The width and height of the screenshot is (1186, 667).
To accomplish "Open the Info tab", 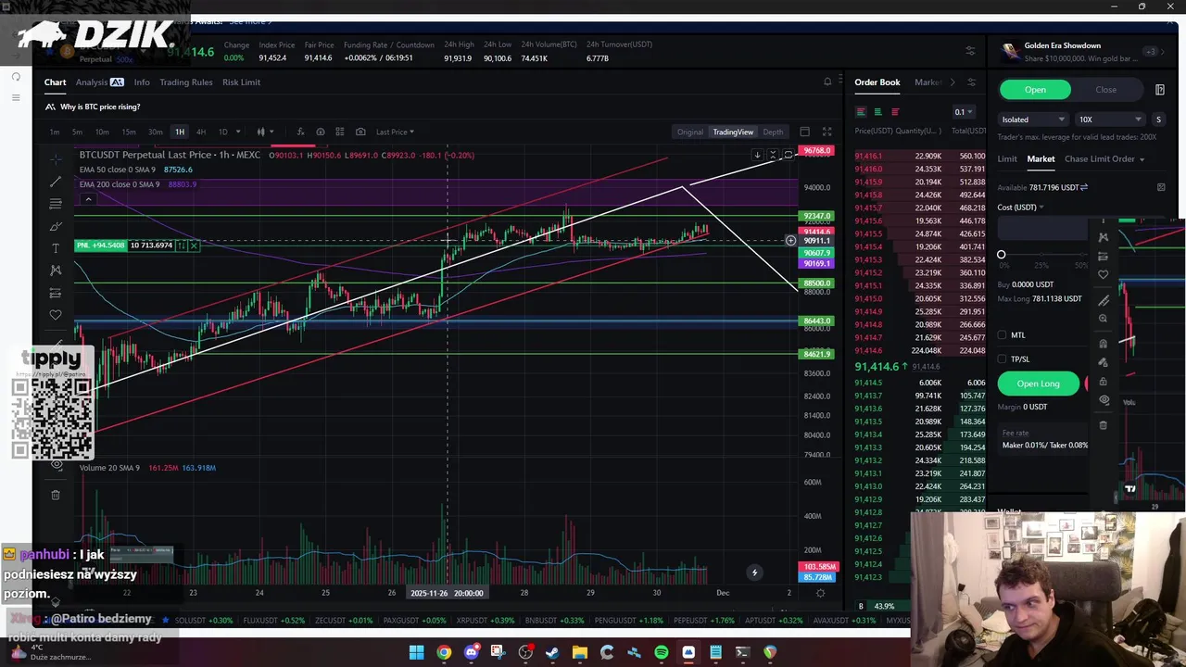I will [142, 82].
